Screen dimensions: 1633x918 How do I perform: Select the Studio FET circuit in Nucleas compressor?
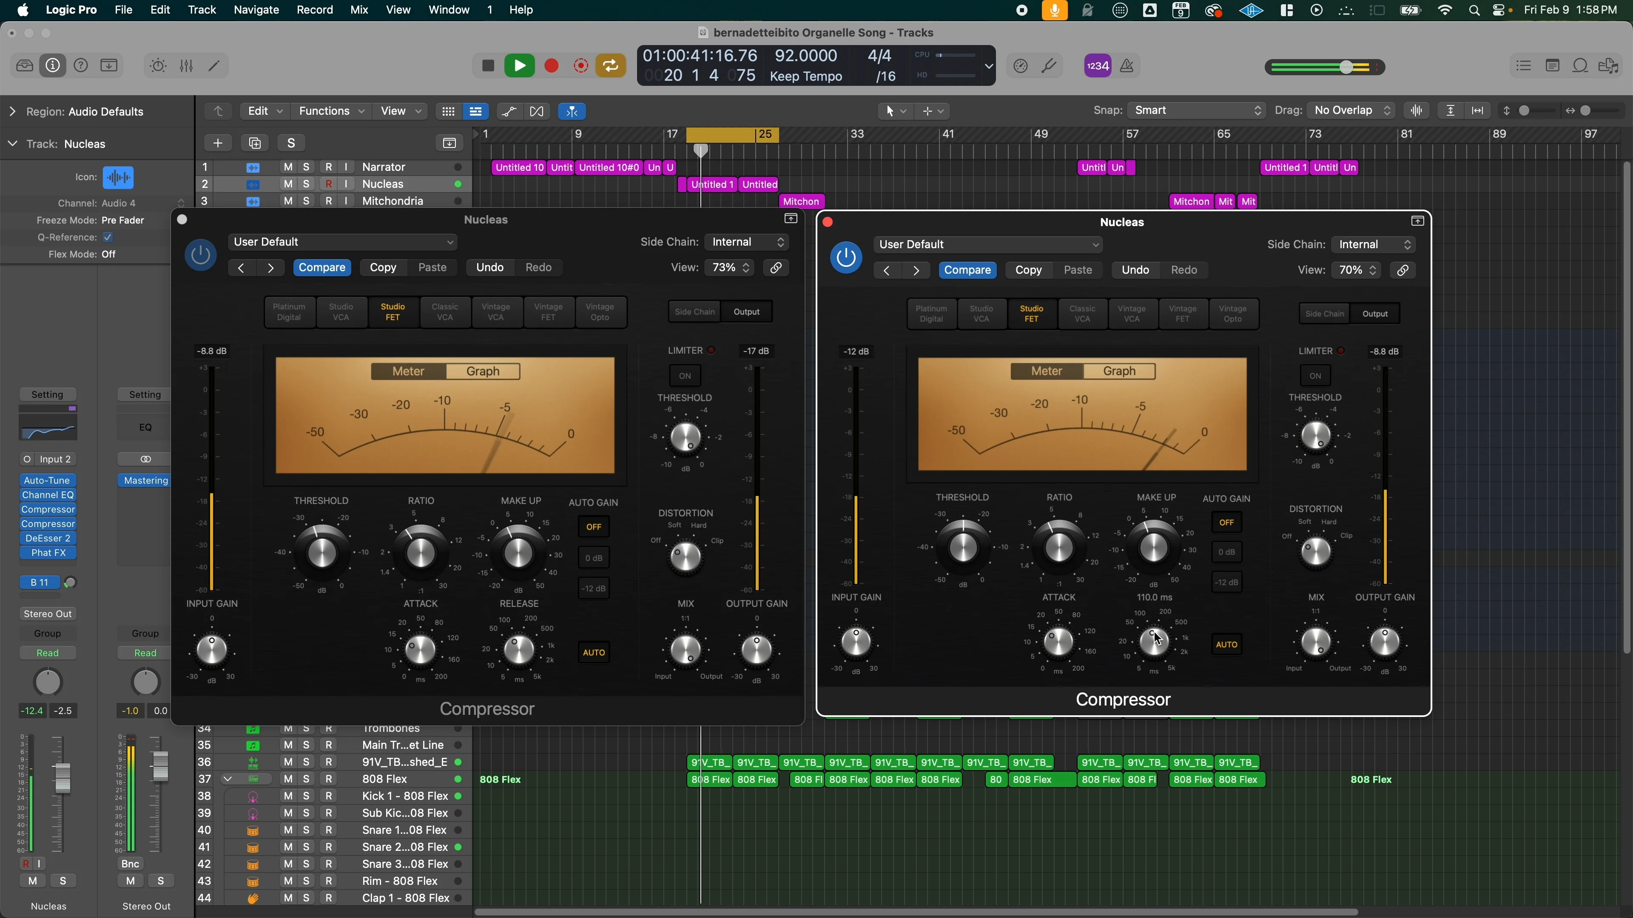[x=393, y=311]
